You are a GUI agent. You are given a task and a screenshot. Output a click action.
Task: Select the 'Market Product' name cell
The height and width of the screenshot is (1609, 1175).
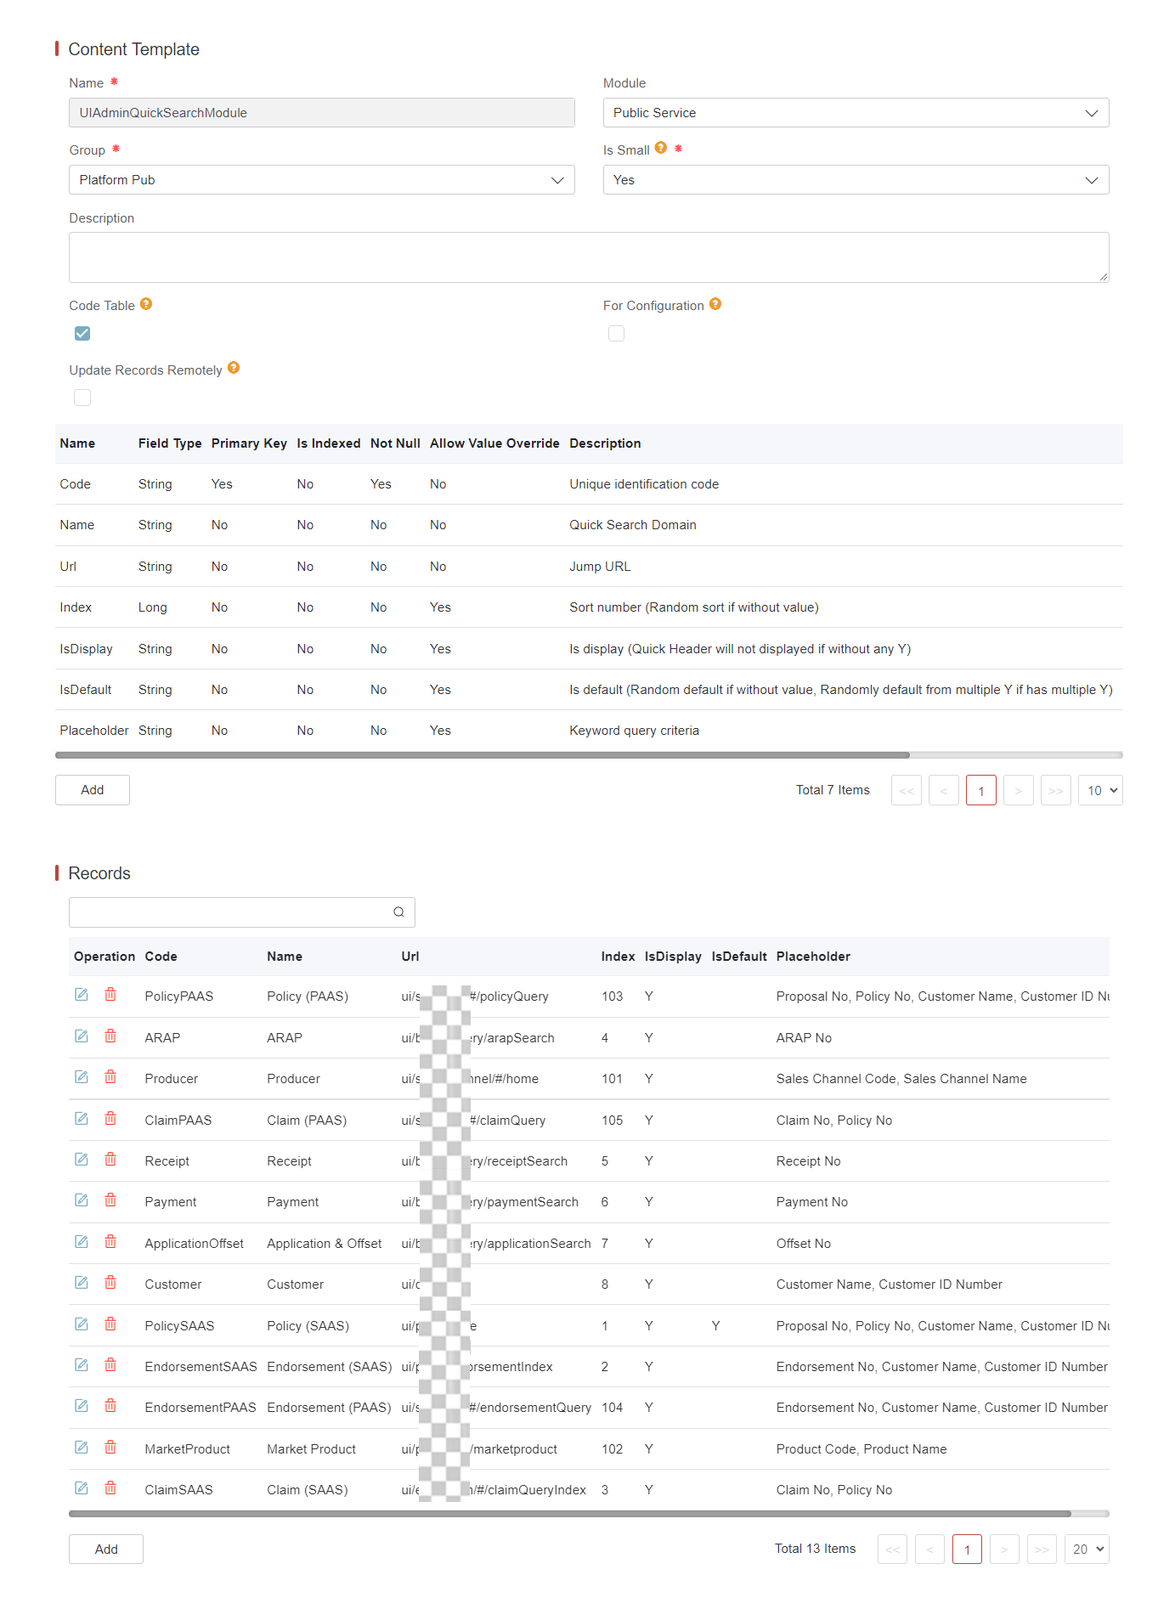click(x=312, y=1449)
